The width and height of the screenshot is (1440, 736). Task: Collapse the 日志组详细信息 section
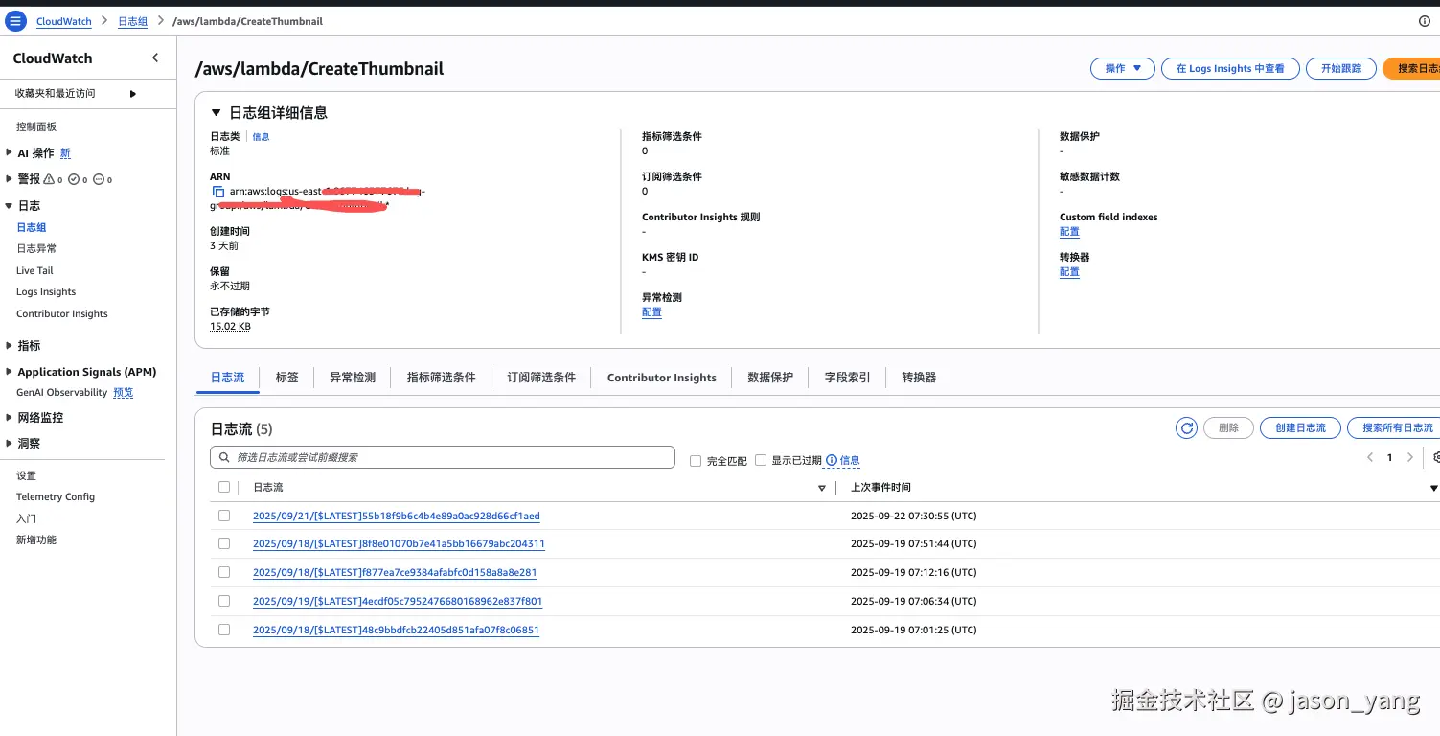pyautogui.click(x=216, y=112)
